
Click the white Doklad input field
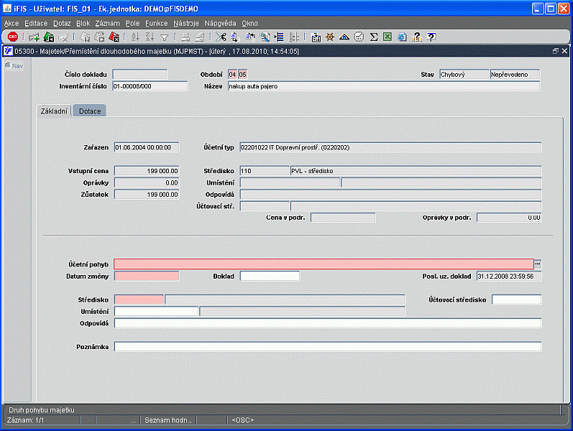[x=270, y=276]
